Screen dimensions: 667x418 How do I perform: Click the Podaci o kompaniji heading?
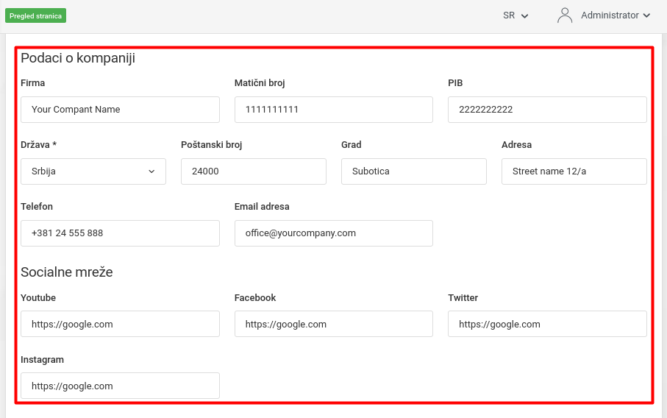[x=78, y=58]
